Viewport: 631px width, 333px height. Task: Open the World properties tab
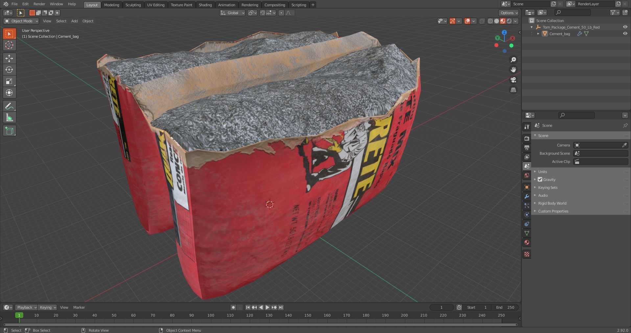point(527,175)
